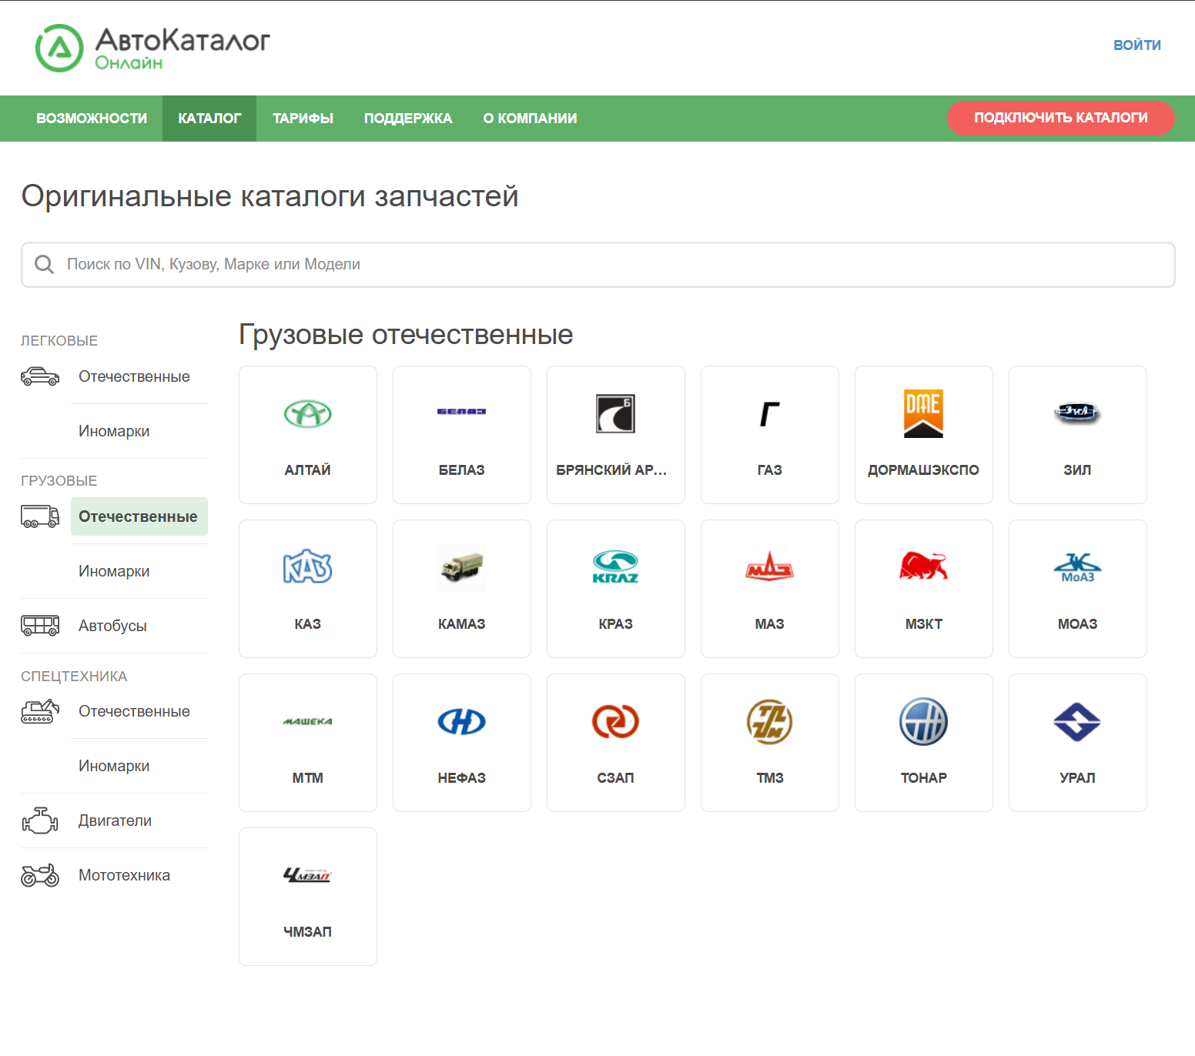Click the search magnifier icon
Screen dimensions: 1195x1056
(45, 265)
